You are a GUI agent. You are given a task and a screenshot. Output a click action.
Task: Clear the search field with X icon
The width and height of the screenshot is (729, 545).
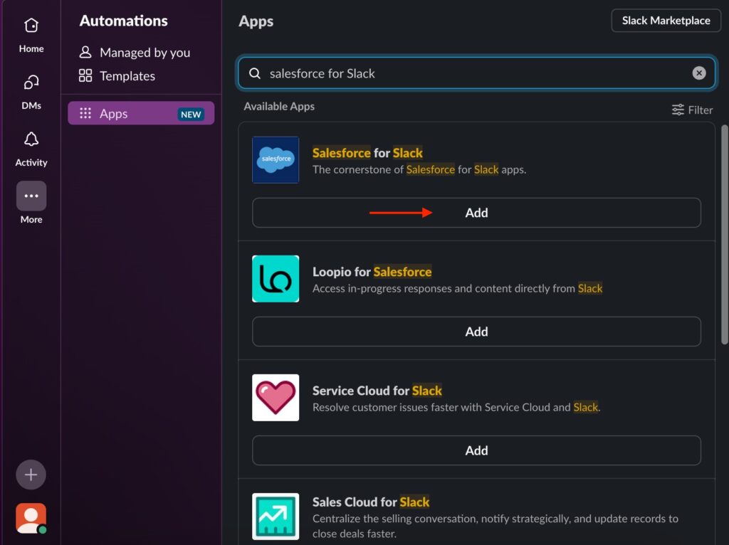(x=699, y=73)
